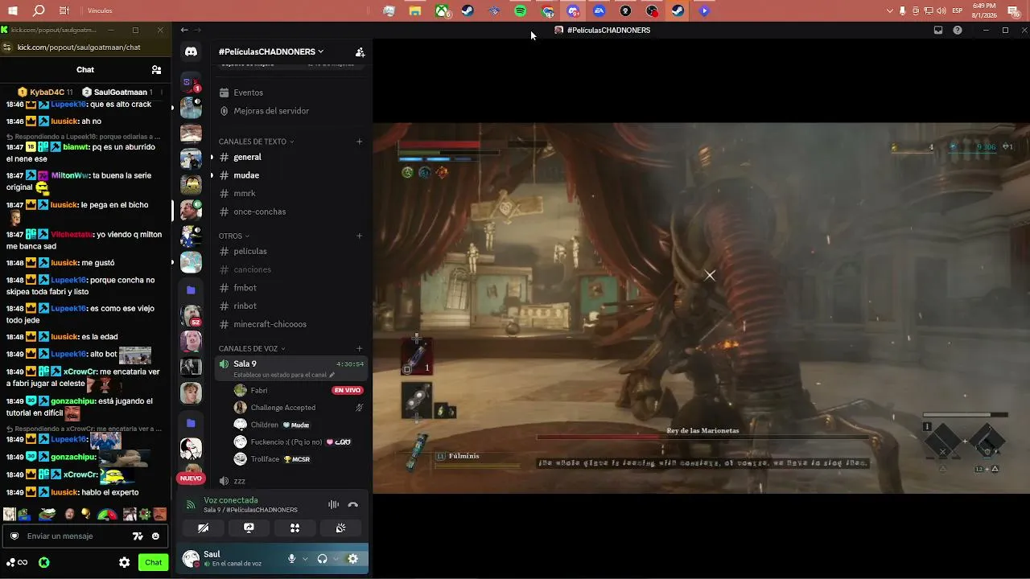Open #PelículasCHADNONERS server dropdown menu
This screenshot has width=1030, height=579.
point(271,51)
